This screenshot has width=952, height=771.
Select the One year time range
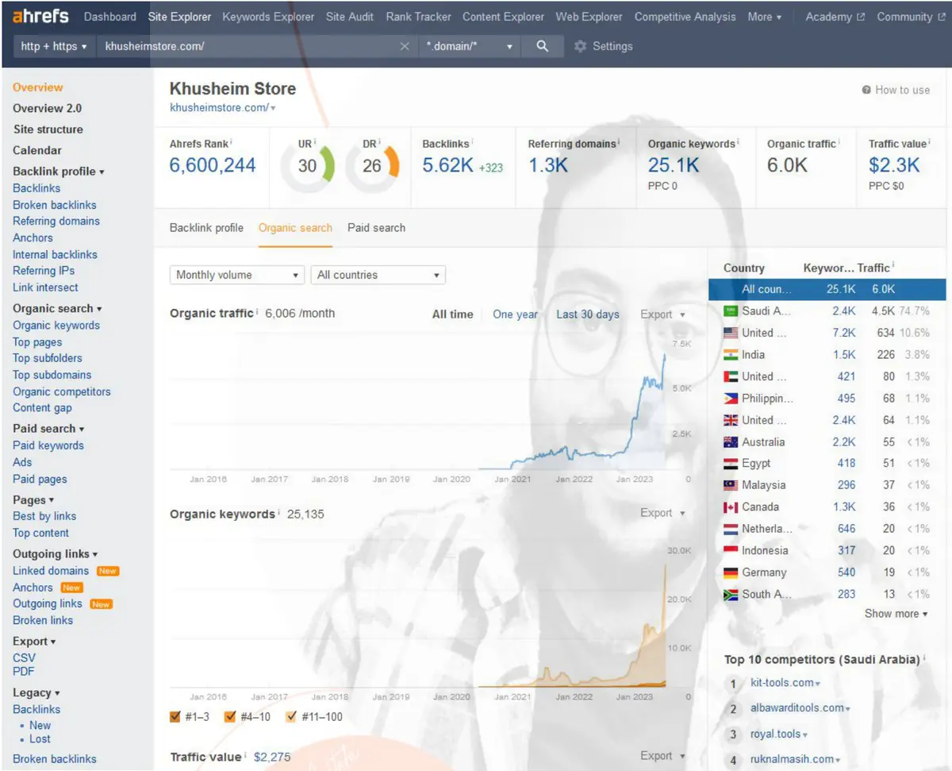[x=515, y=314]
